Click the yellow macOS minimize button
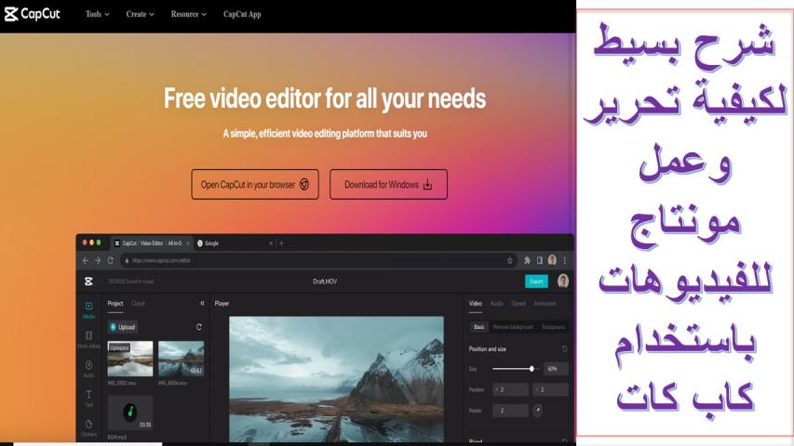 click(x=91, y=243)
